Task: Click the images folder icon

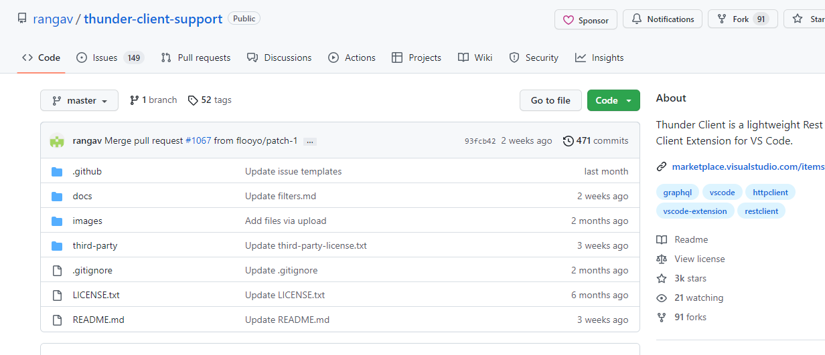Action: [57, 221]
